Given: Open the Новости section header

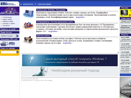Looking at the screenshot, I should coord(125,35).
